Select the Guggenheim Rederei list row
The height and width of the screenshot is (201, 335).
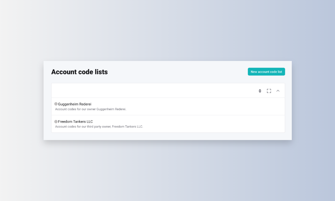[x=201, y=107]
